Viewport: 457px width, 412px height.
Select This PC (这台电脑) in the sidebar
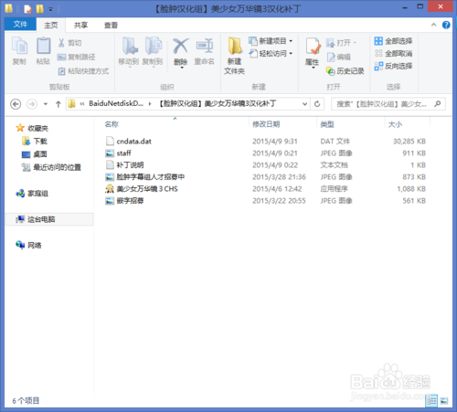click(49, 219)
